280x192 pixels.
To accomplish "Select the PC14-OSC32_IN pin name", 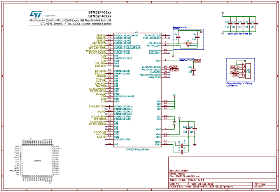I will (x=153, y=35).
